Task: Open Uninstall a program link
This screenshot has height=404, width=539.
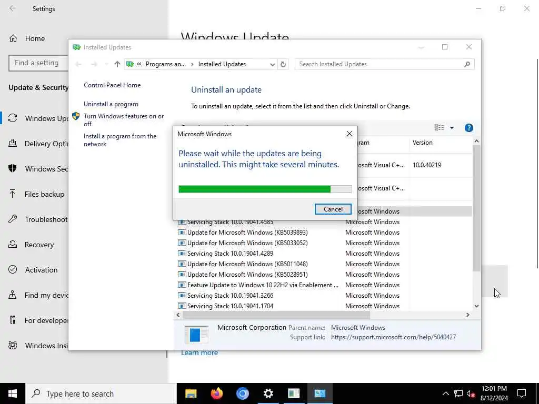Action: pos(111,104)
